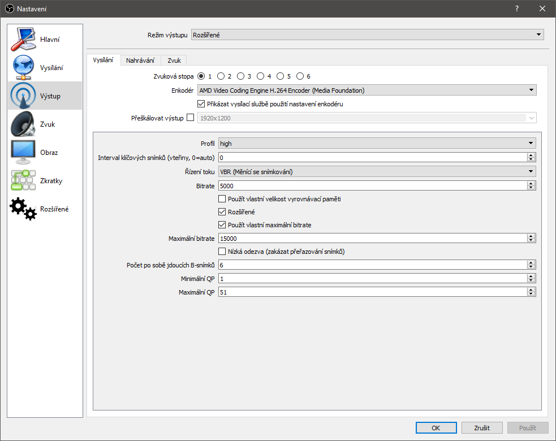Check Použít vlastní velikost vyrovnávací paměti
Screen dimensions: 556x441
pyautogui.click(x=222, y=199)
